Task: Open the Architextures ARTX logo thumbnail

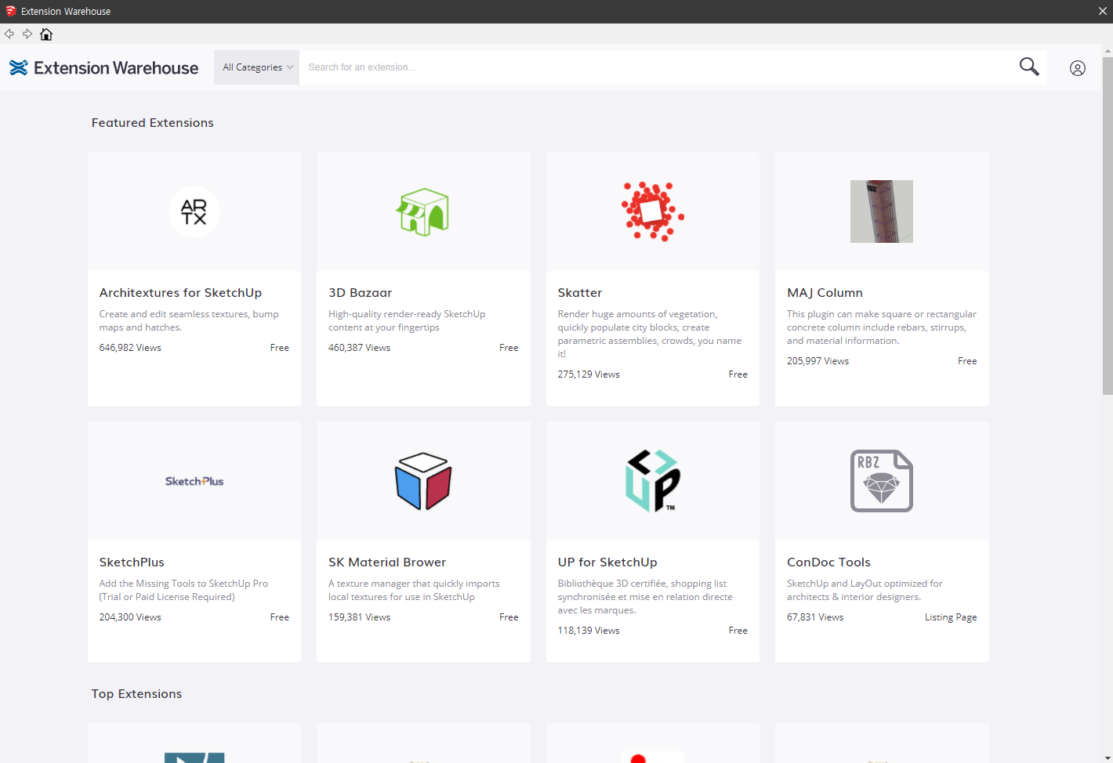Action: [194, 212]
